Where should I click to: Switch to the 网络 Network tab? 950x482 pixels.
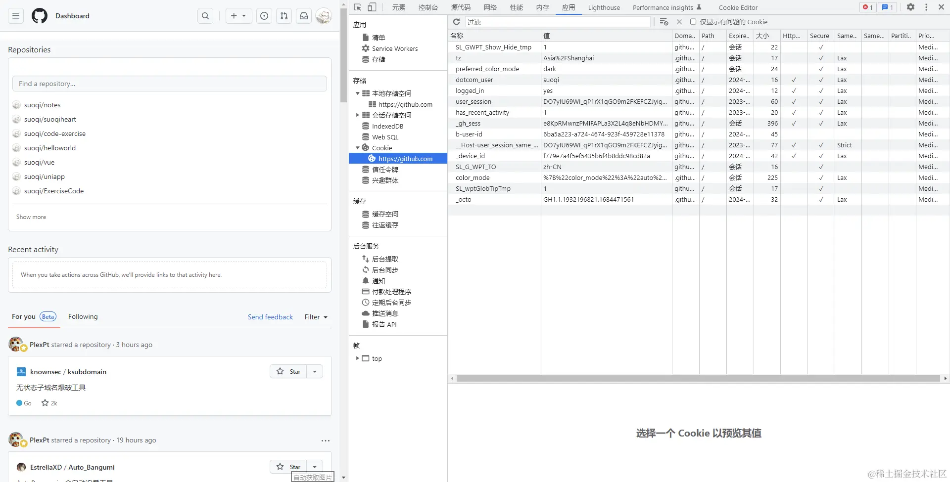[490, 7]
